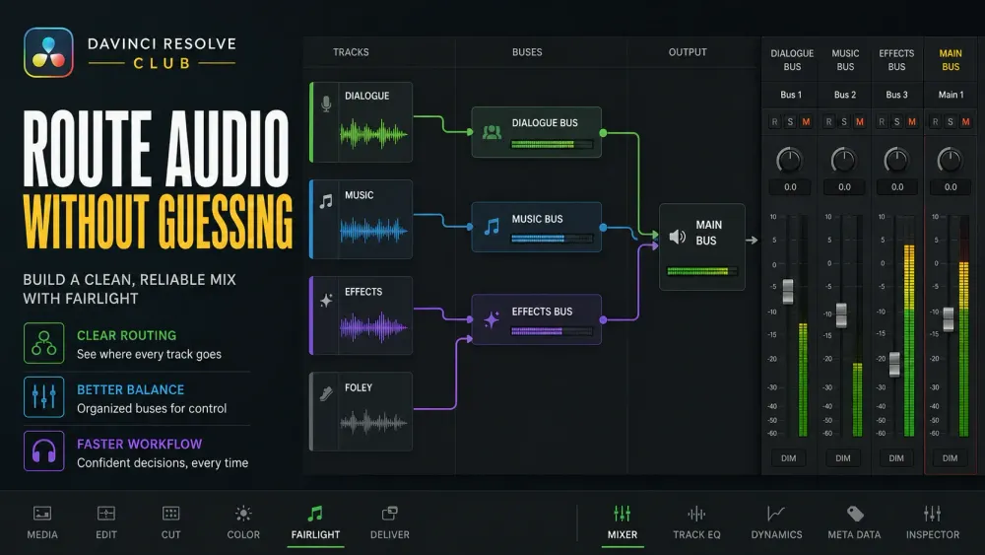Mute the Main Bus channel
Viewport: 985px width, 555px height.
(965, 122)
